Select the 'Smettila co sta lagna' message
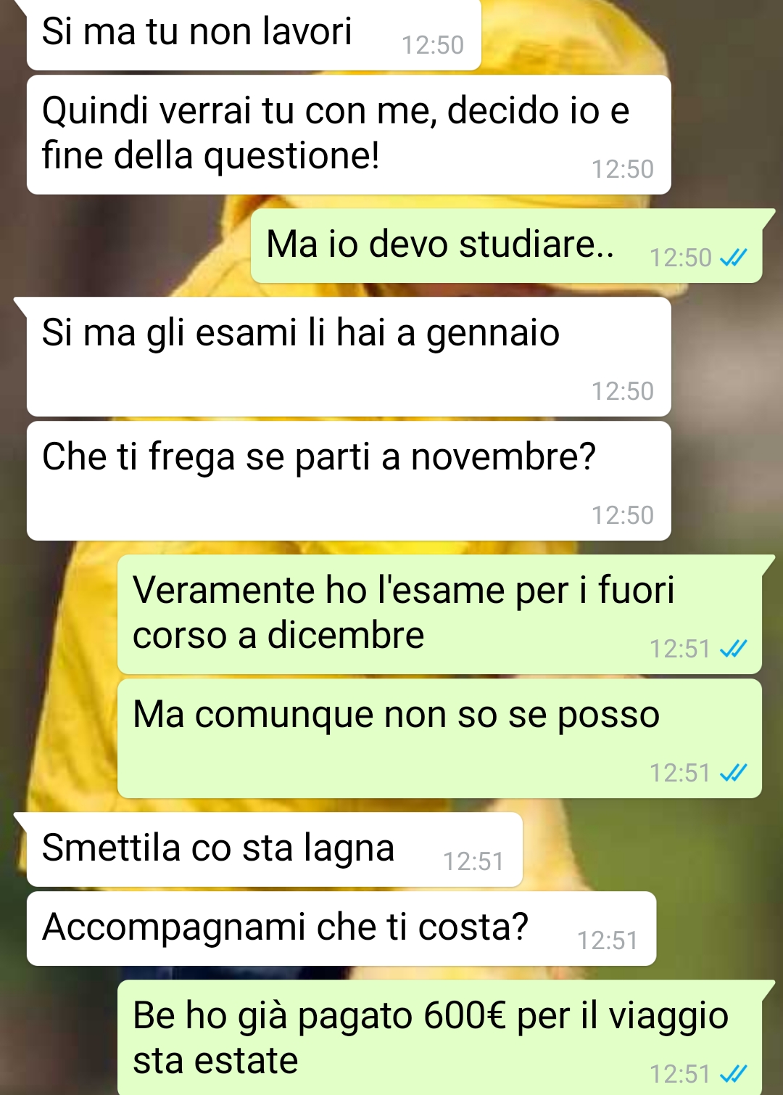This screenshot has width=783, height=1095. point(275,850)
